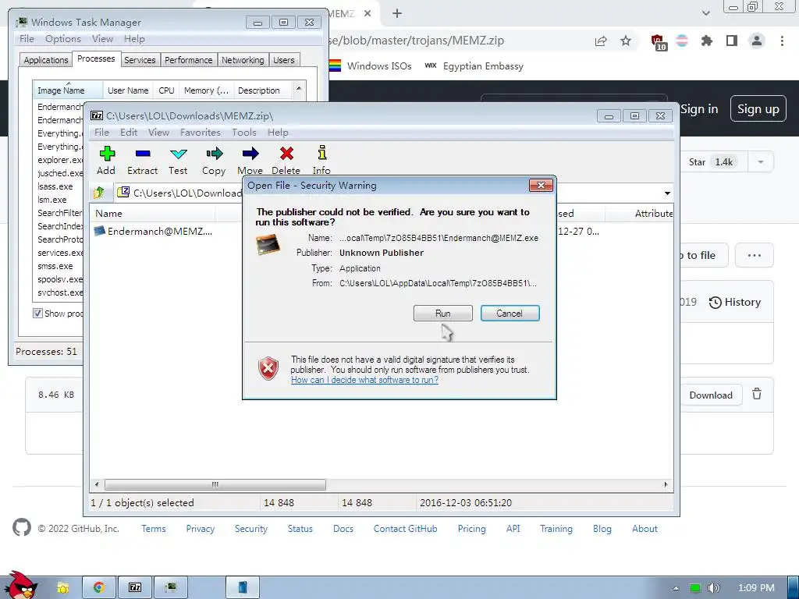Open Contact GitHub footer link

(x=405, y=529)
